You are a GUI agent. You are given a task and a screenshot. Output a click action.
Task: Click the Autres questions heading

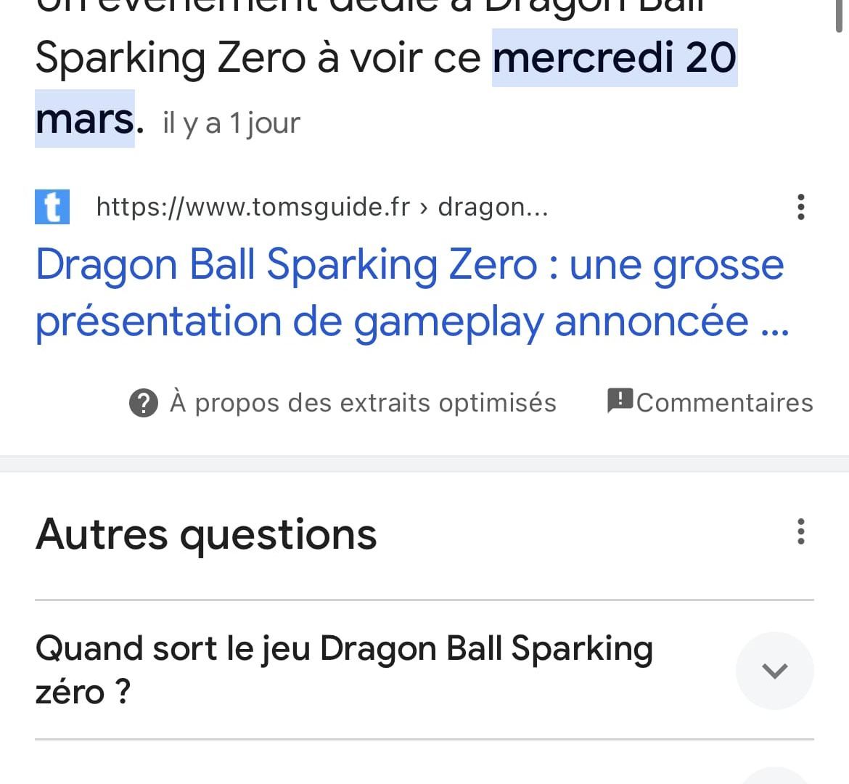tap(206, 535)
